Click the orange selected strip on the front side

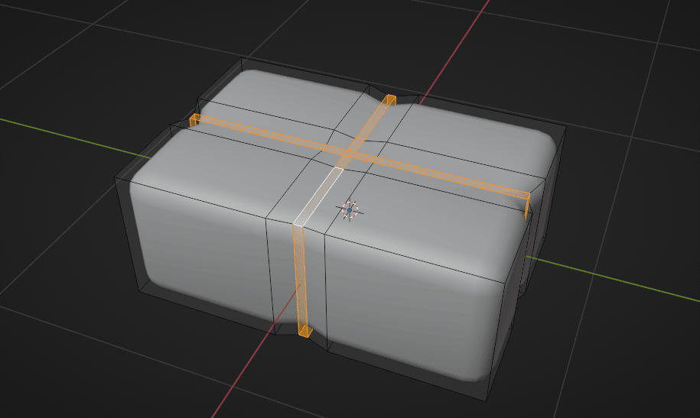pos(300,275)
